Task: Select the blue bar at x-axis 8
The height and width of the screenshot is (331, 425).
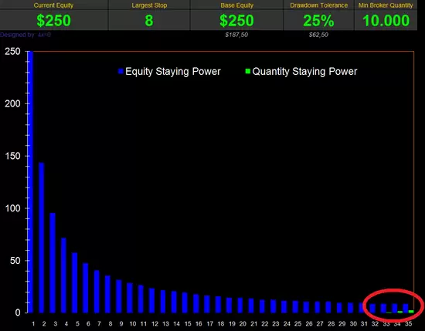Action: (x=107, y=294)
